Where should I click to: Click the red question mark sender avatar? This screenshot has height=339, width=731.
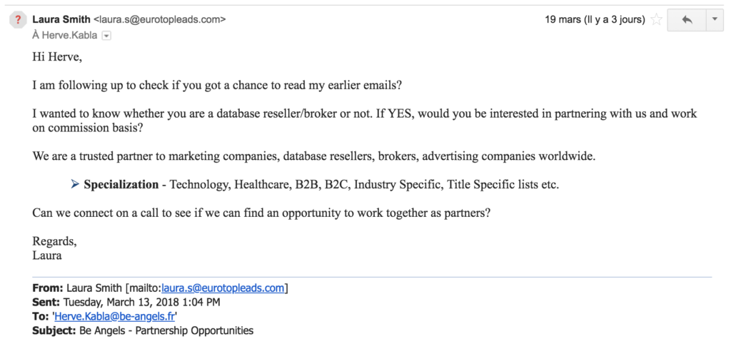coord(18,21)
